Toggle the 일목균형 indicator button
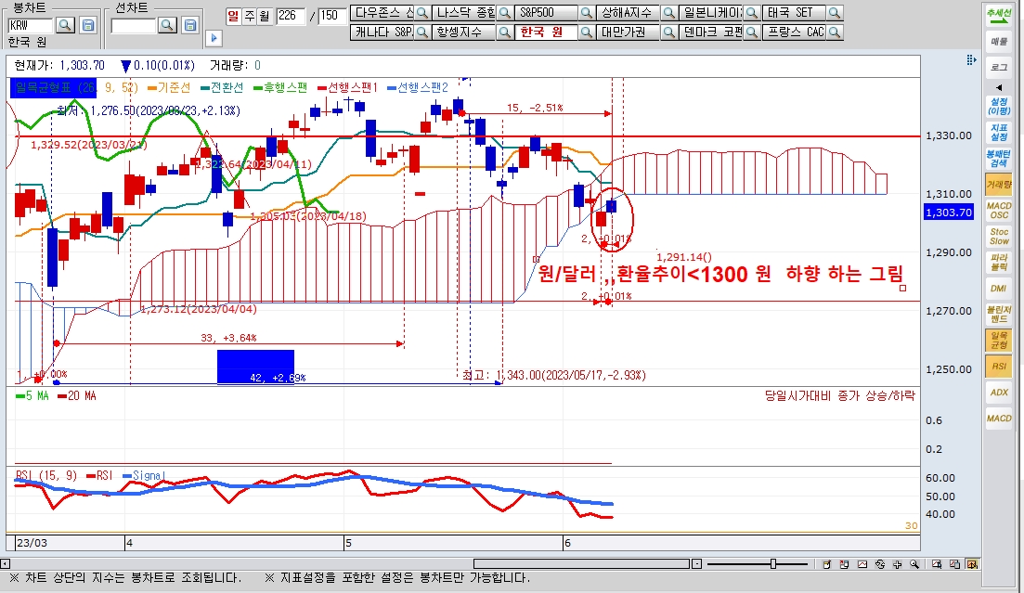Viewport: 1024px width, 593px height. [x=999, y=340]
